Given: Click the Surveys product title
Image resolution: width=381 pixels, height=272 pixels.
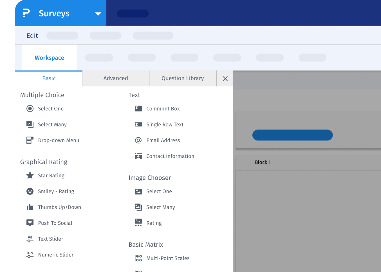Looking at the screenshot, I should [54, 13].
